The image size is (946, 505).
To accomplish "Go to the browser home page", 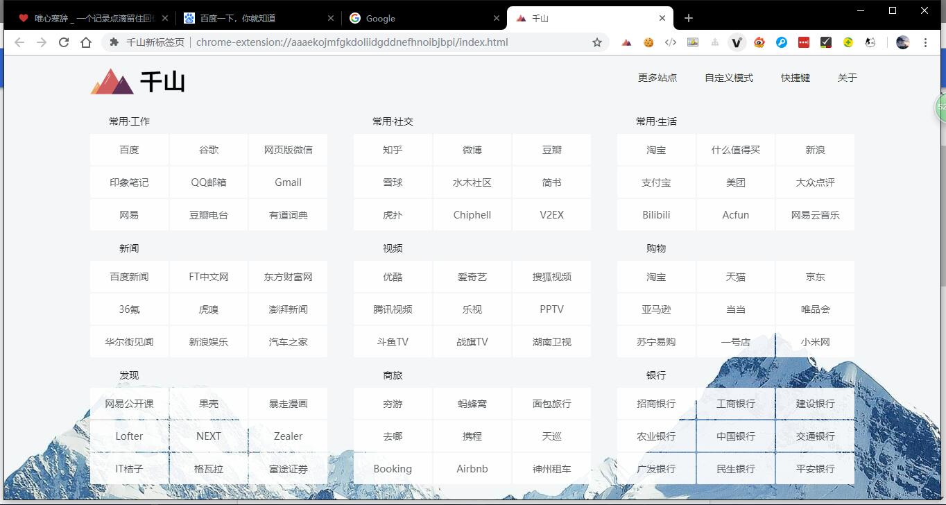I will pos(86,42).
